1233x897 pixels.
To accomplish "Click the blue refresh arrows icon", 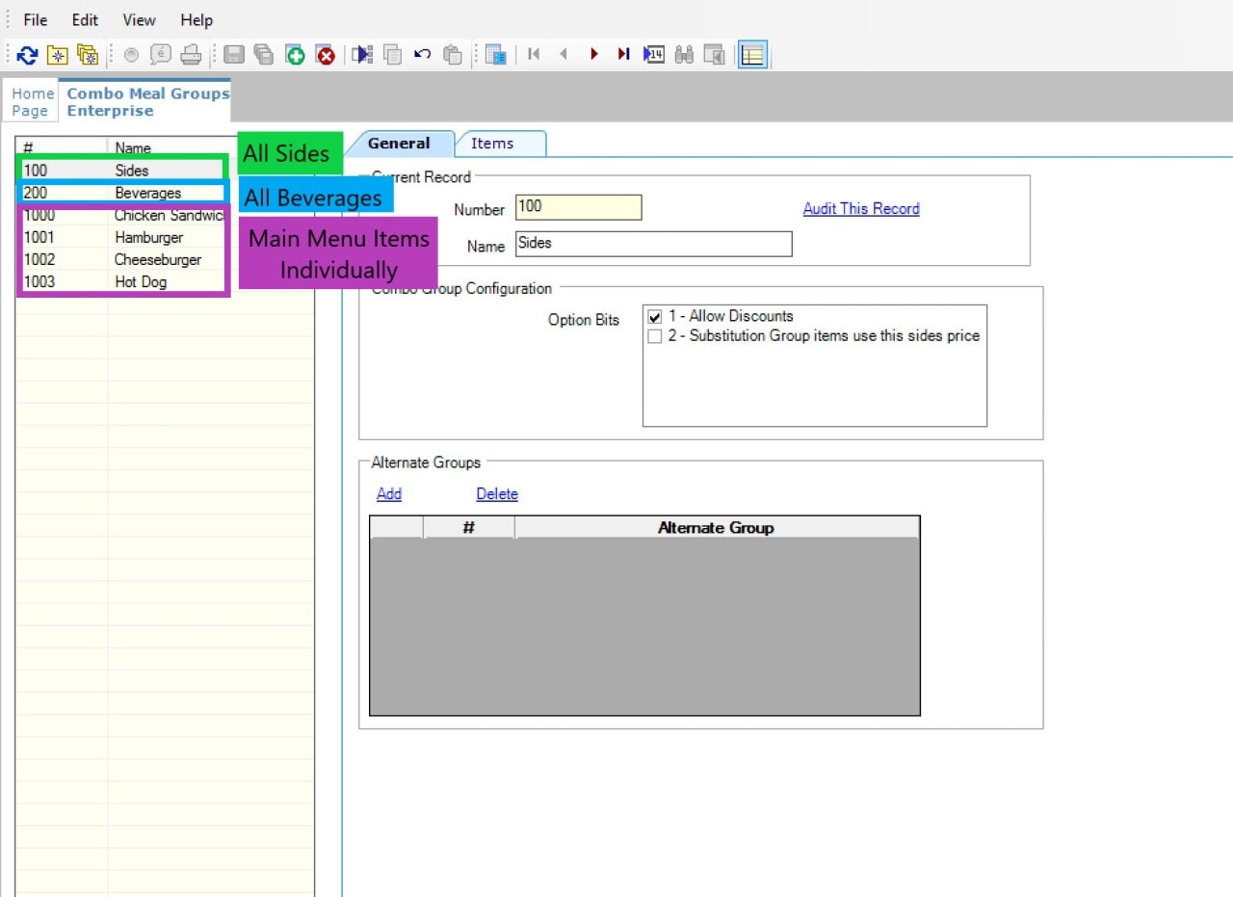I will point(27,55).
